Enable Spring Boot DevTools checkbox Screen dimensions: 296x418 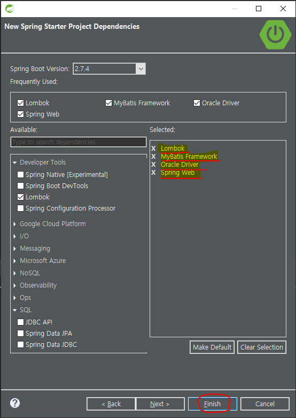20,186
